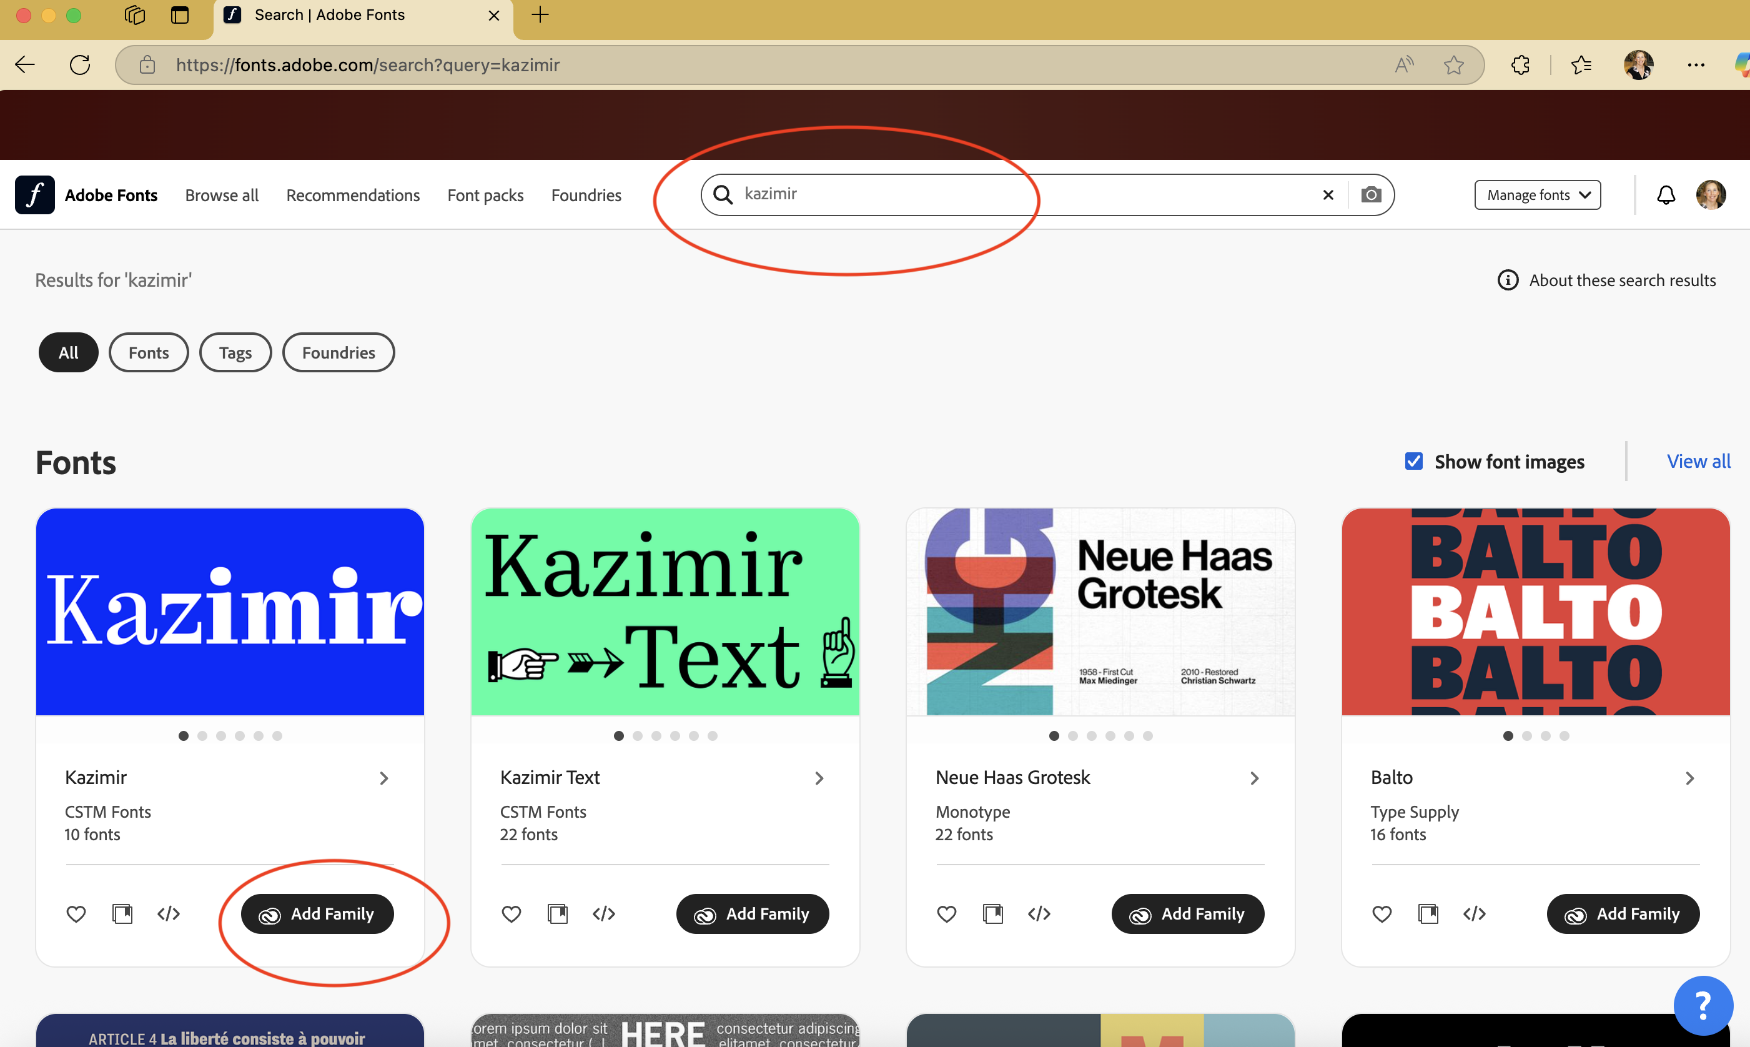Toggle vertical tabs panel icon
This screenshot has height=1047, width=1750.
pos(180,15)
